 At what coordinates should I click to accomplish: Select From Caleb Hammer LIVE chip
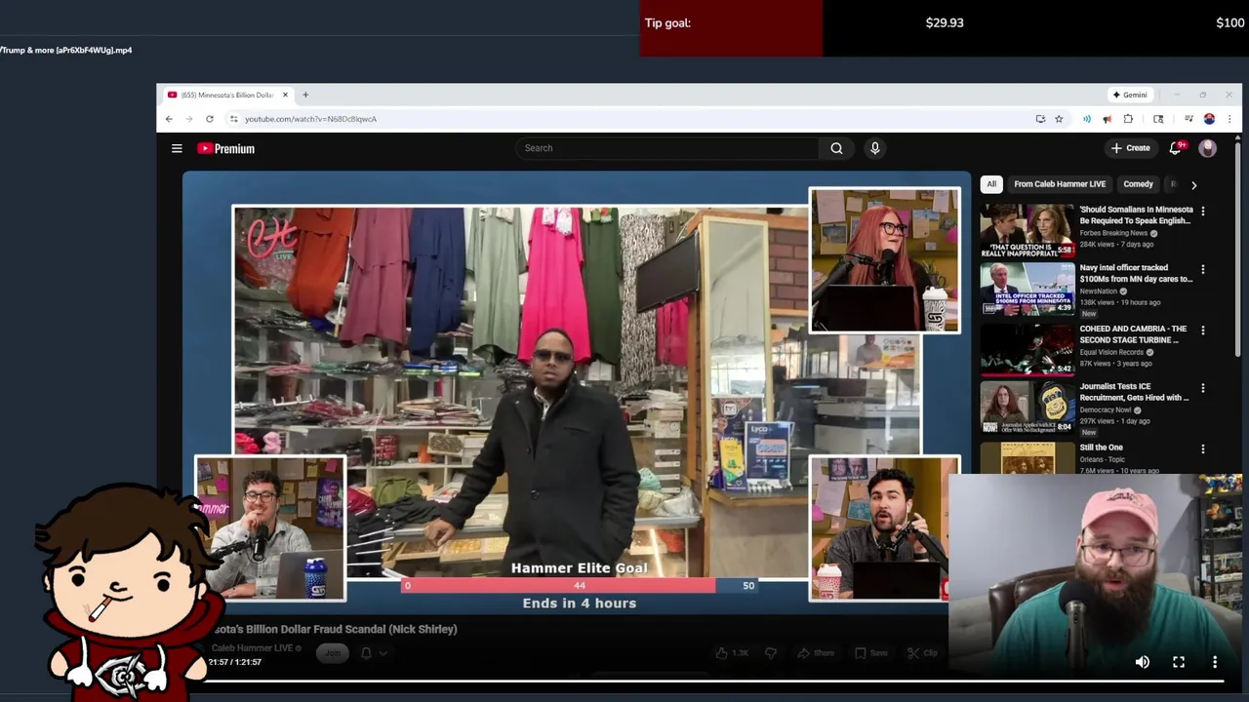pos(1060,184)
